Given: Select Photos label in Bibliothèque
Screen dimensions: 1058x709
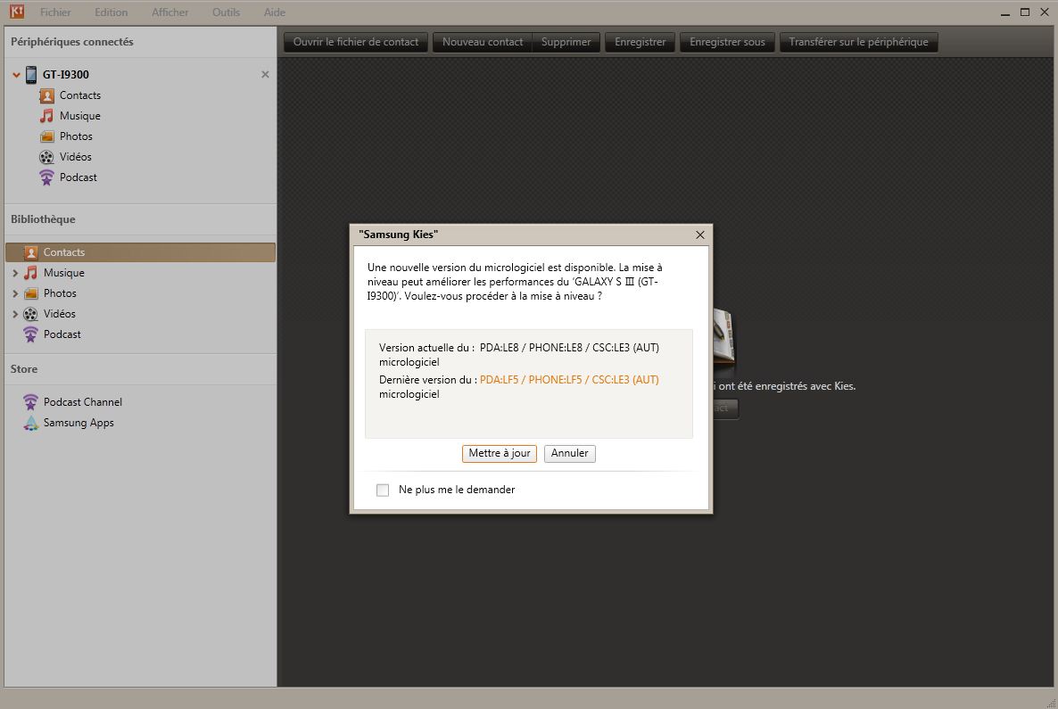Looking at the screenshot, I should pos(60,293).
